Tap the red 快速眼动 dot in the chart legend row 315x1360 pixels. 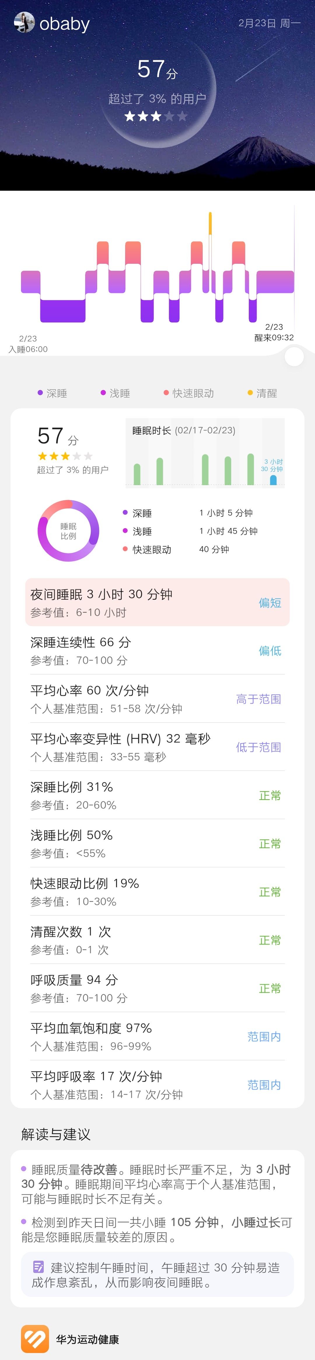pos(166,393)
